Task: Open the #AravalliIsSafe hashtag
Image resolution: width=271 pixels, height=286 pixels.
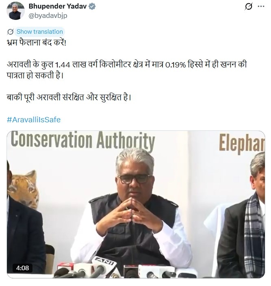Action: [34, 120]
